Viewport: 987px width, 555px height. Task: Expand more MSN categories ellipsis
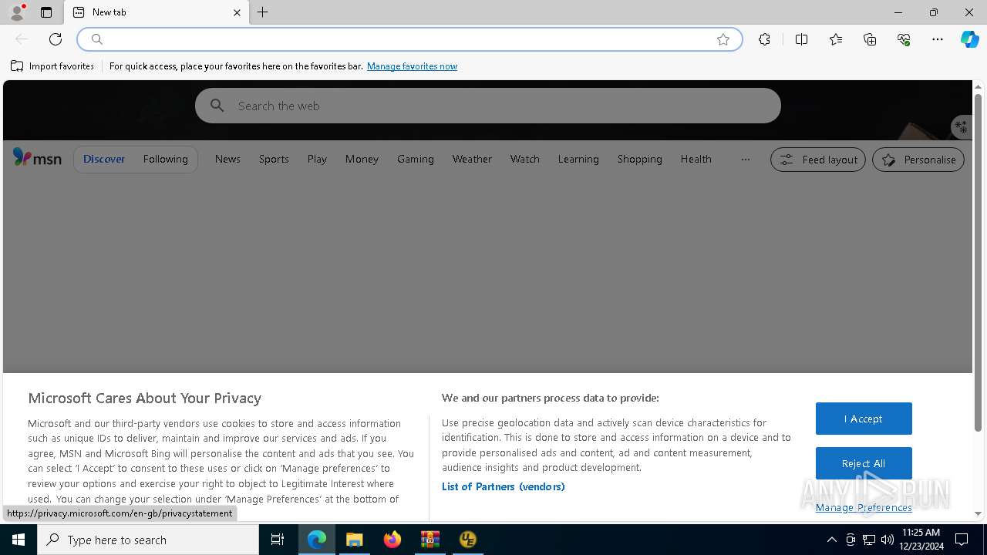pos(745,160)
